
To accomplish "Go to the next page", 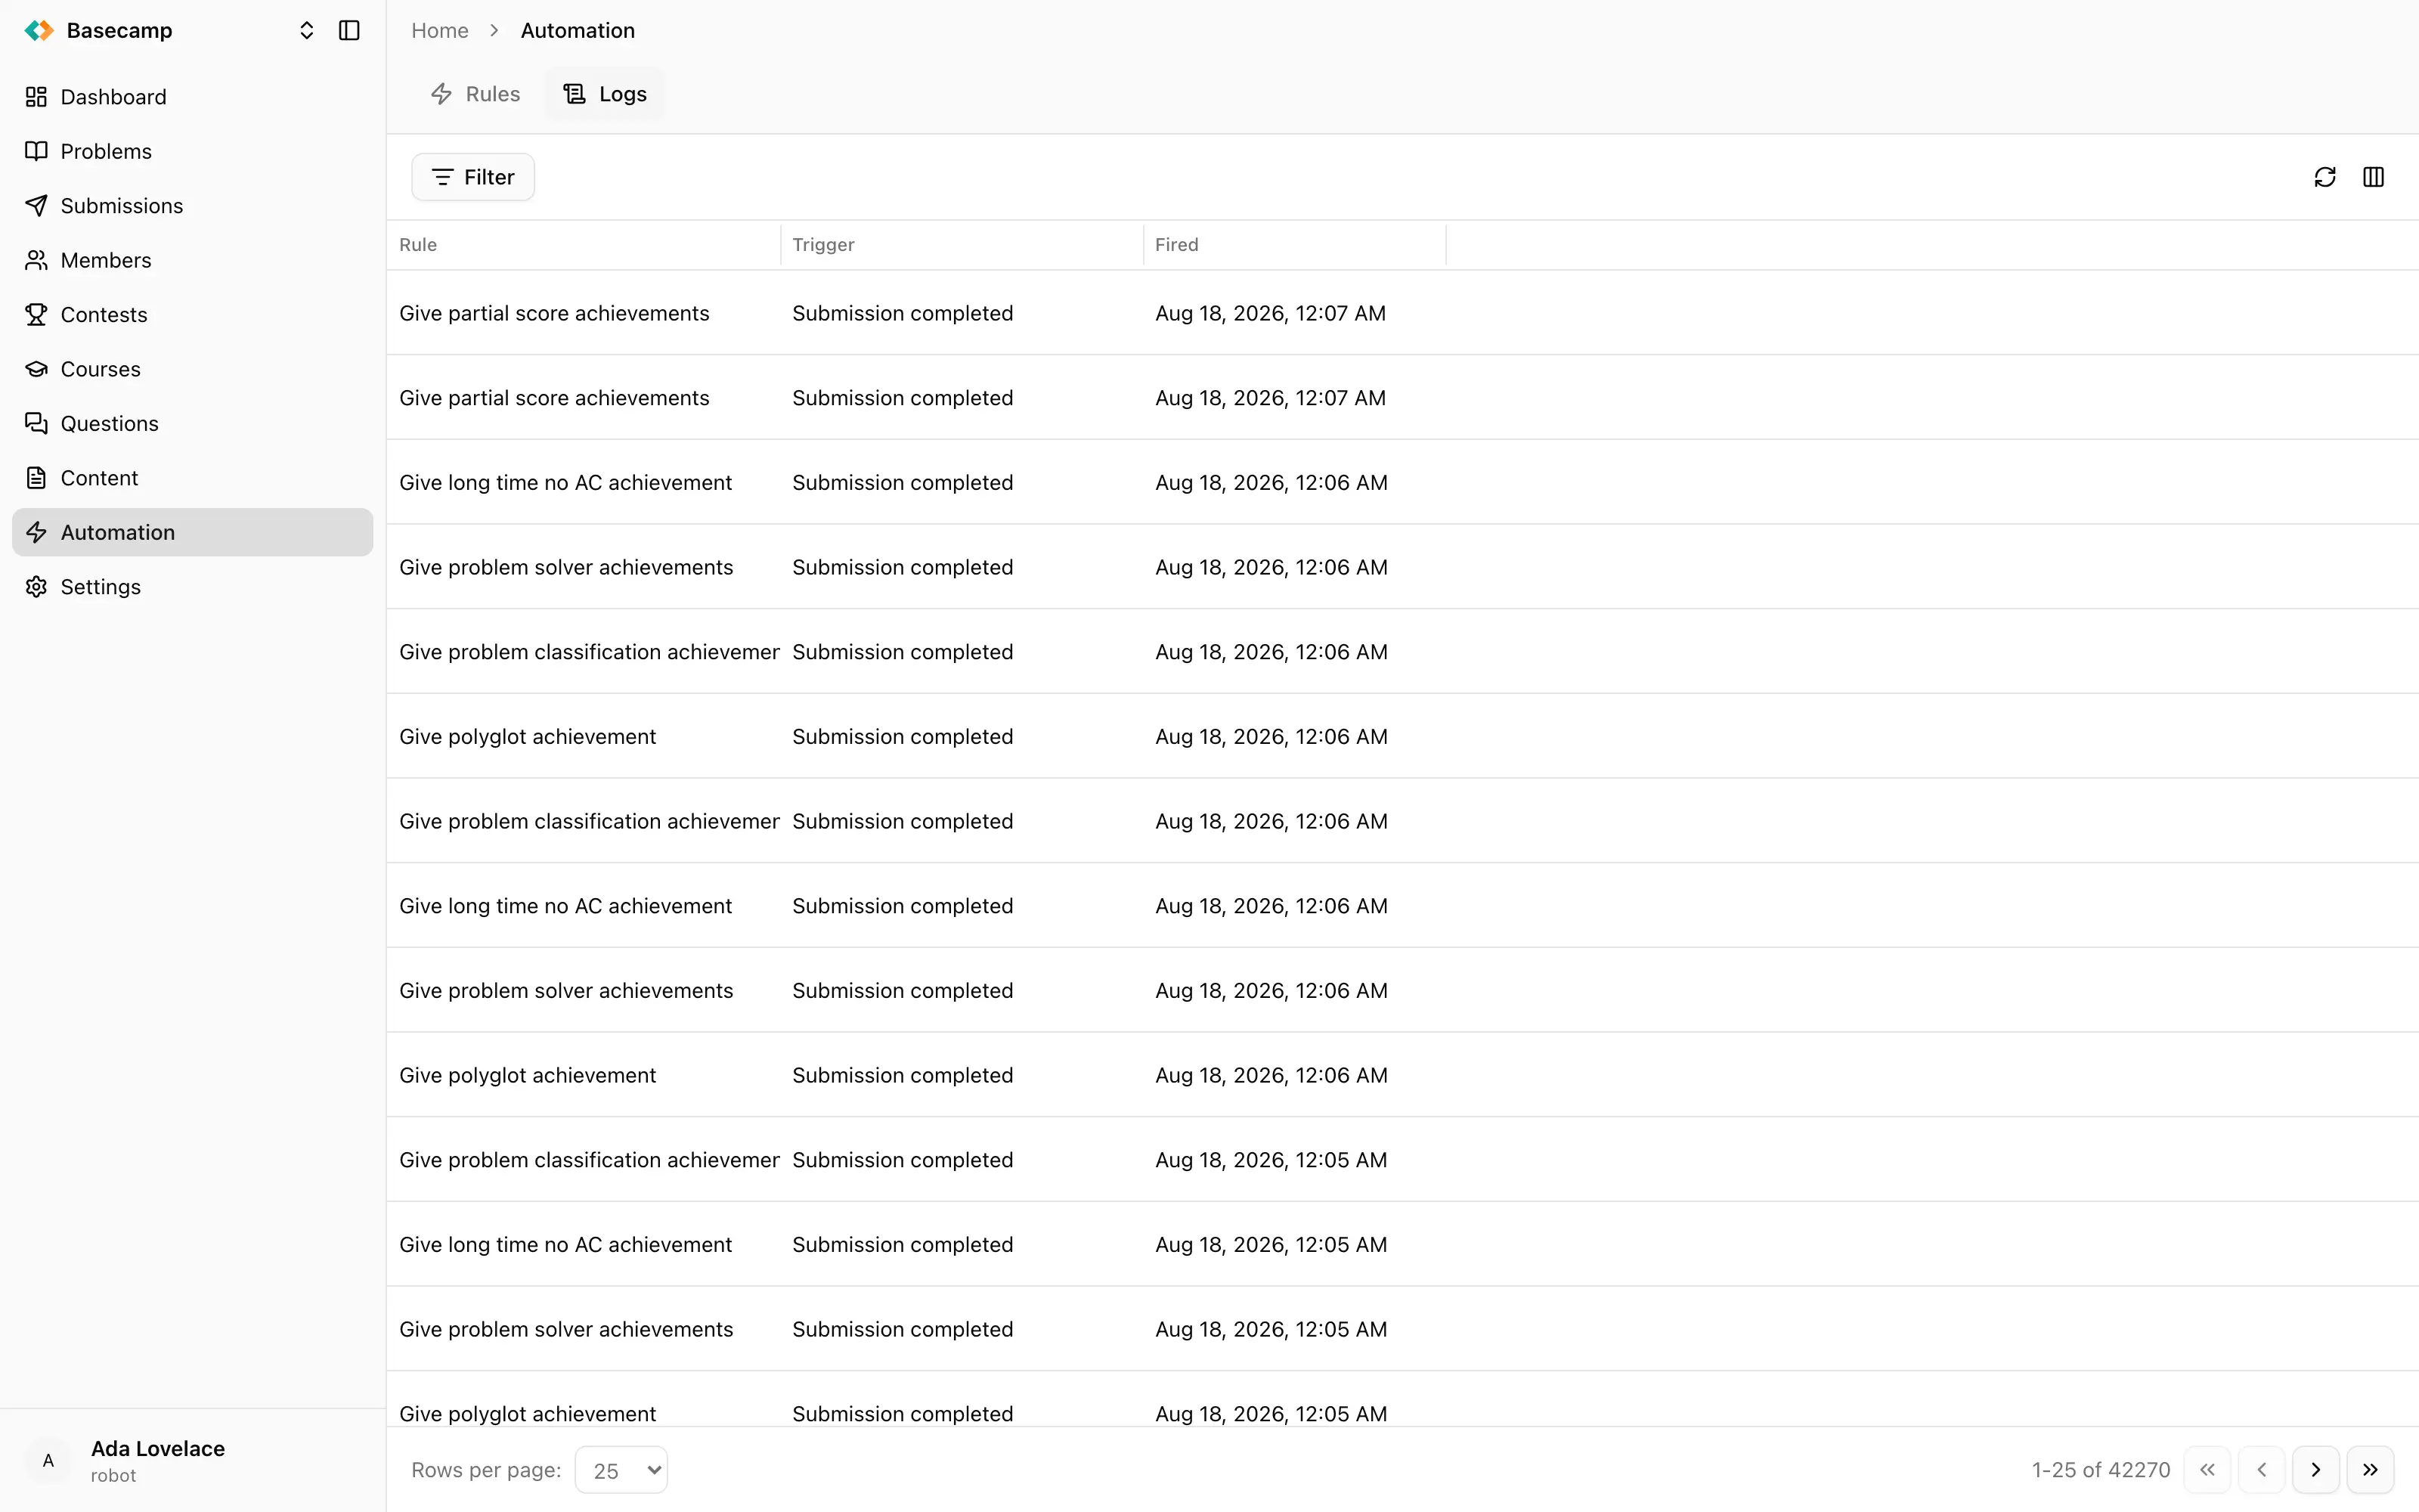I will [2316, 1470].
